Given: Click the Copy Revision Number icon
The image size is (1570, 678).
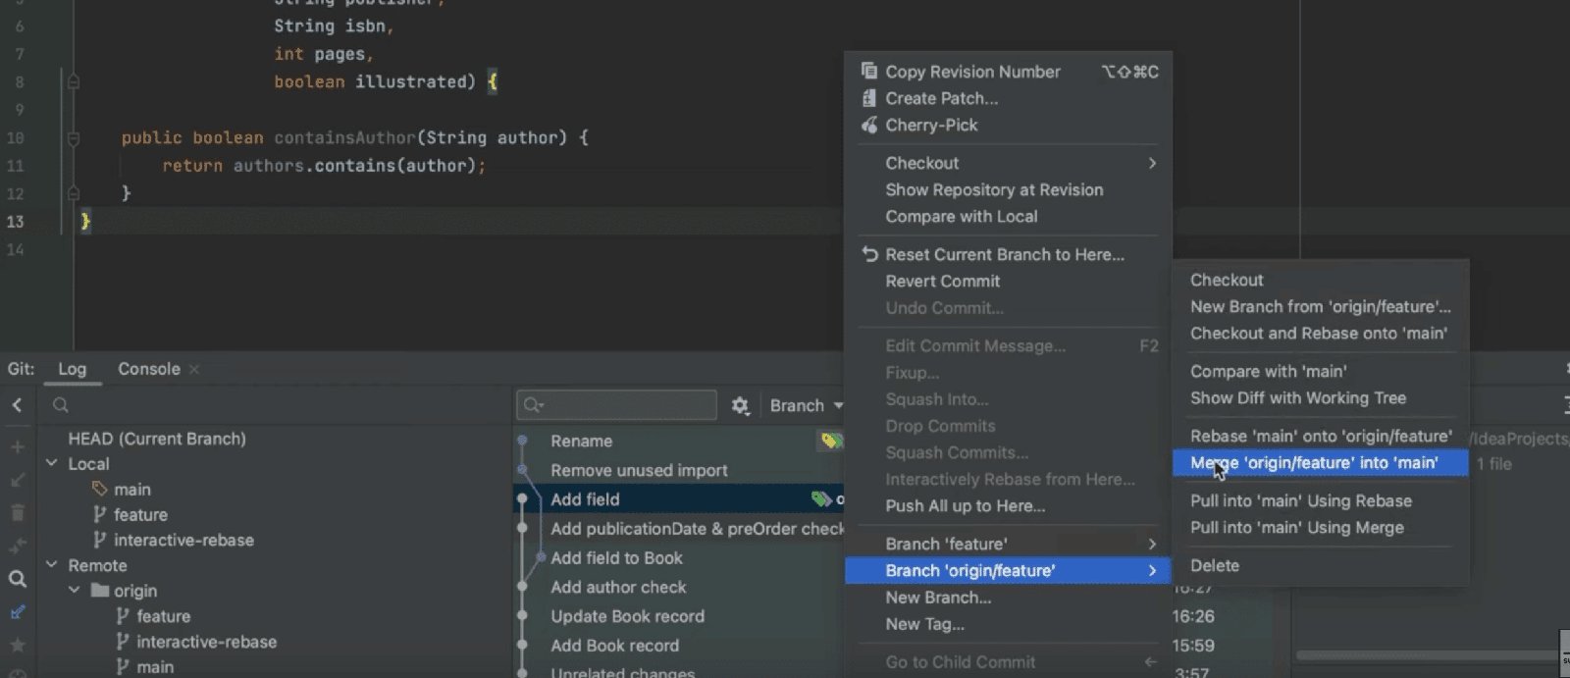Looking at the screenshot, I should coord(868,71).
